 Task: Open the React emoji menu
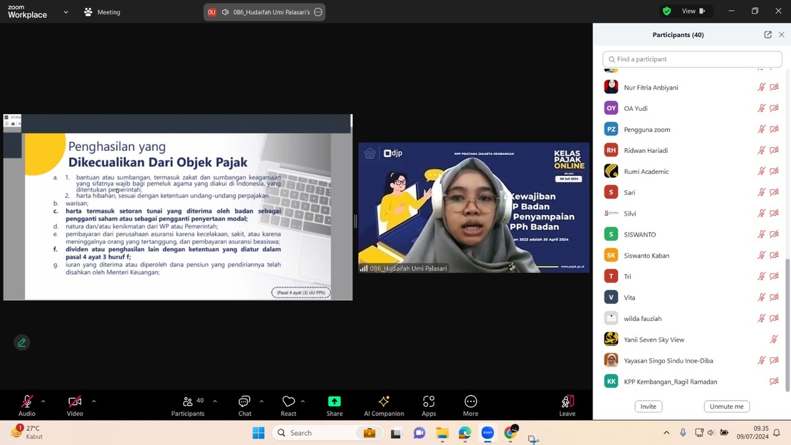coord(288,401)
